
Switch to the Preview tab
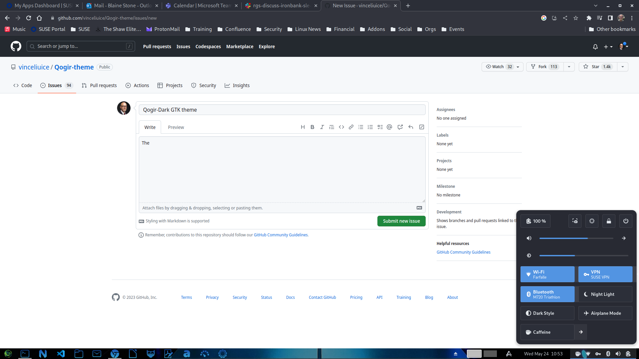176,127
